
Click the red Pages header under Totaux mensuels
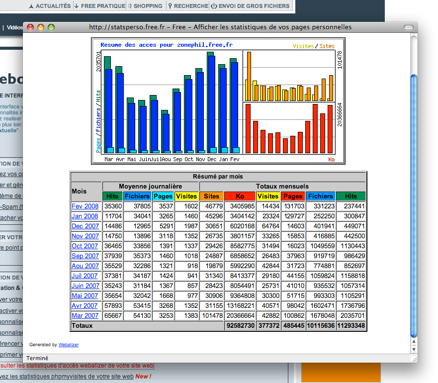click(293, 196)
